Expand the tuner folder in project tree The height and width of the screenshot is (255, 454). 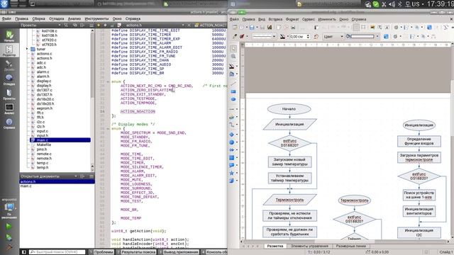[27, 49]
